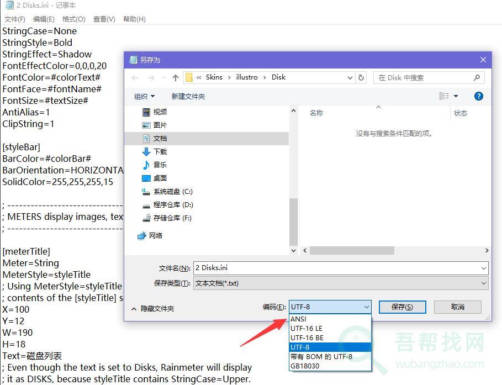The height and width of the screenshot is (385, 502).
Task: Click the 保存(S) button
Action: tap(401, 307)
